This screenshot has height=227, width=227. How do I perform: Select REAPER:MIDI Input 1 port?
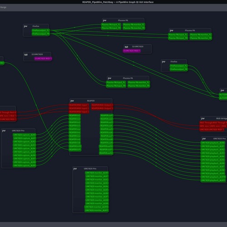[79, 105]
